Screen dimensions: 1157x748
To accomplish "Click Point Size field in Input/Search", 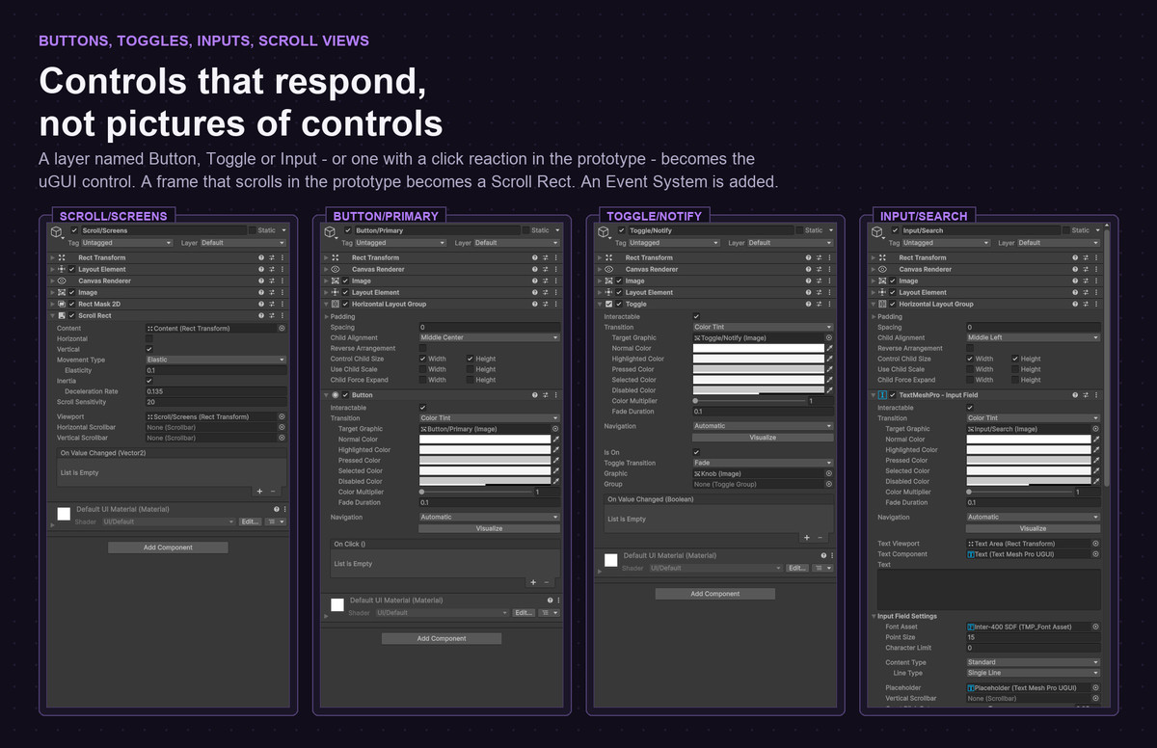I will click(x=1034, y=637).
